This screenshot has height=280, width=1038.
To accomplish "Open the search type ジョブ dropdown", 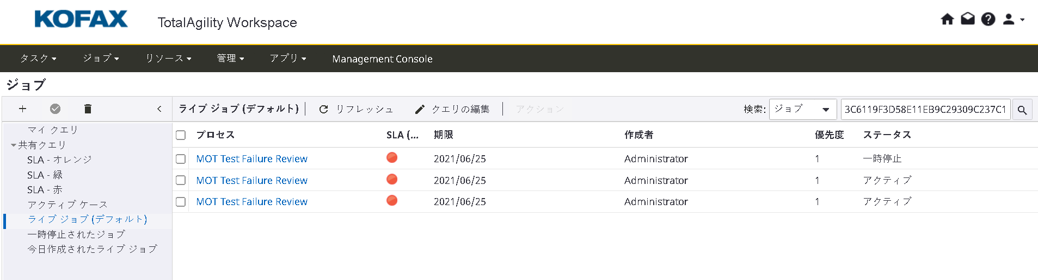I will 802,110.
